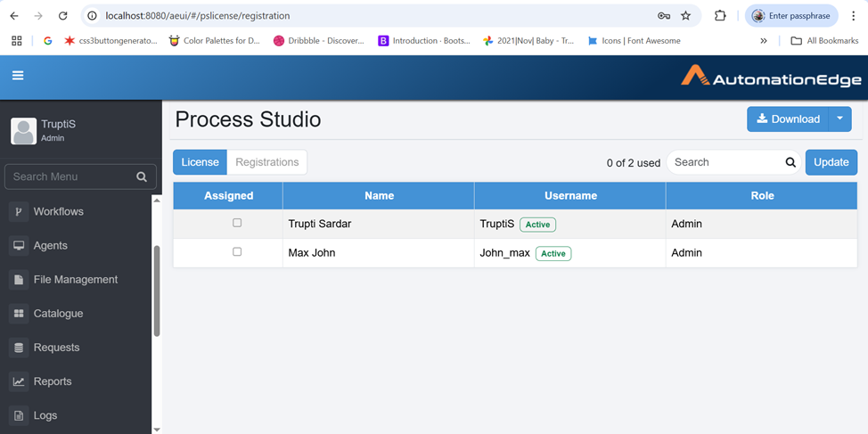Sort by the Role column header
Screen dimensions: 868x434
[762, 195]
